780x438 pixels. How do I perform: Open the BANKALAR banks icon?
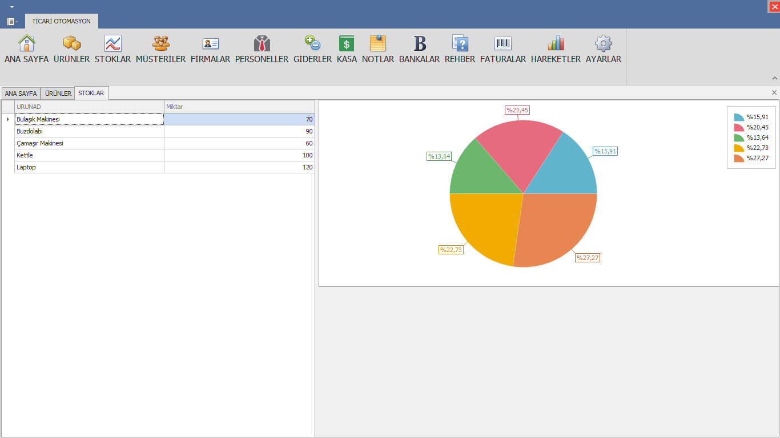(x=420, y=43)
